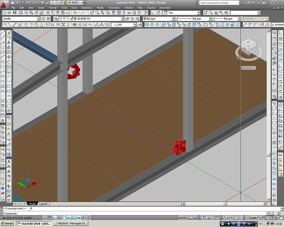Toggle Grid Display in status bar
Viewport: 284px width, 227px height.
tap(50, 218)
